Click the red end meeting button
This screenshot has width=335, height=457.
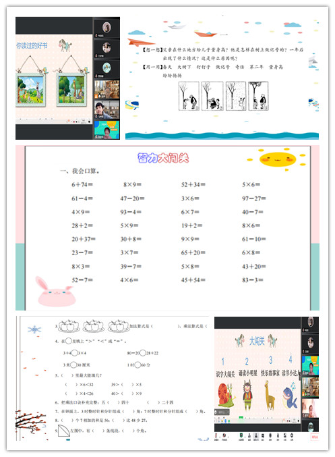(x=315, y=437)
